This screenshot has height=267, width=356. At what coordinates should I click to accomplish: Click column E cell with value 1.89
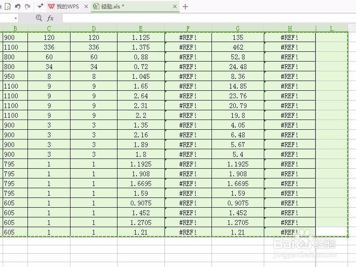[141, 145]
